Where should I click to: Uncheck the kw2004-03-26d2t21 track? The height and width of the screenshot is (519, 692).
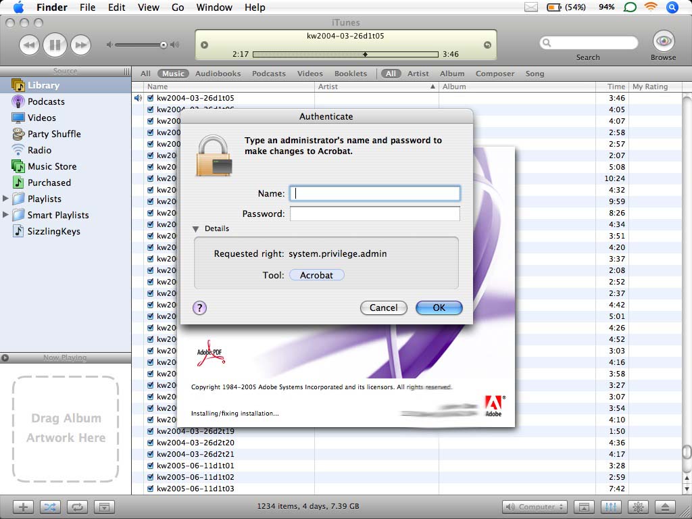pos(151,454)
